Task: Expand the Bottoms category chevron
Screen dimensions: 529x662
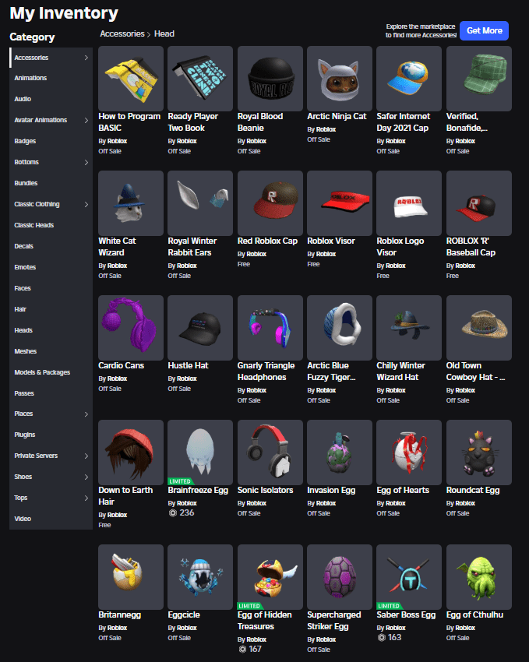Action: tap(86, 162)
